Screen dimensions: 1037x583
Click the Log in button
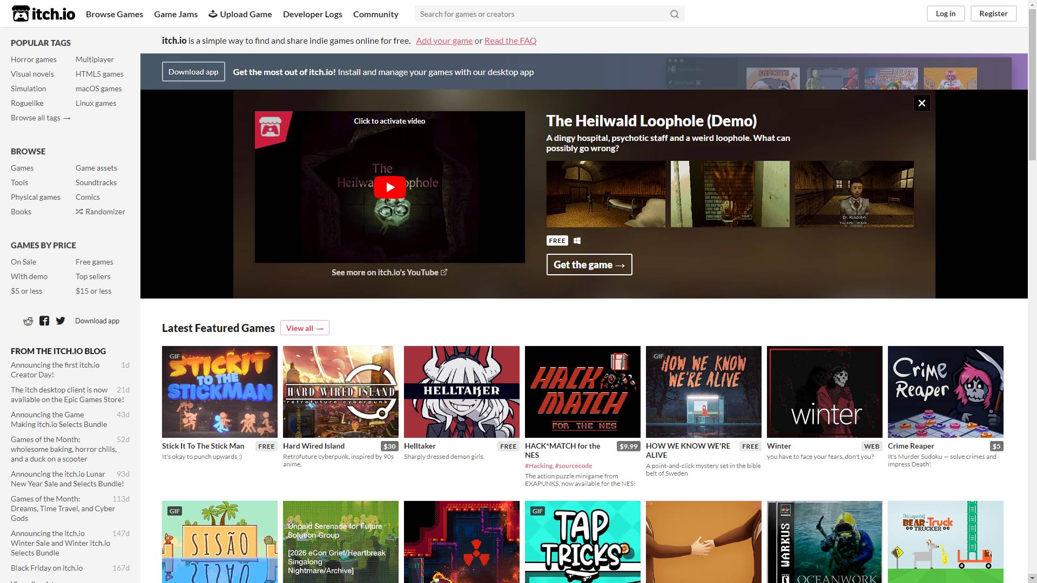click(946, 13)
